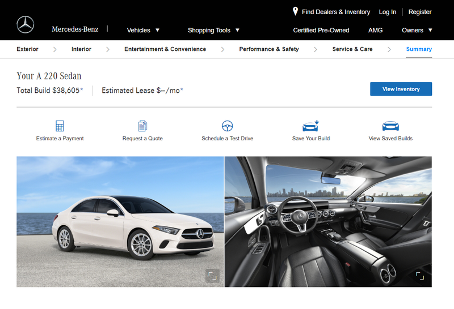Open Find Dealers & Inventory link
Viewport: 454px width, 309px height.
click(x=336, y=12)
